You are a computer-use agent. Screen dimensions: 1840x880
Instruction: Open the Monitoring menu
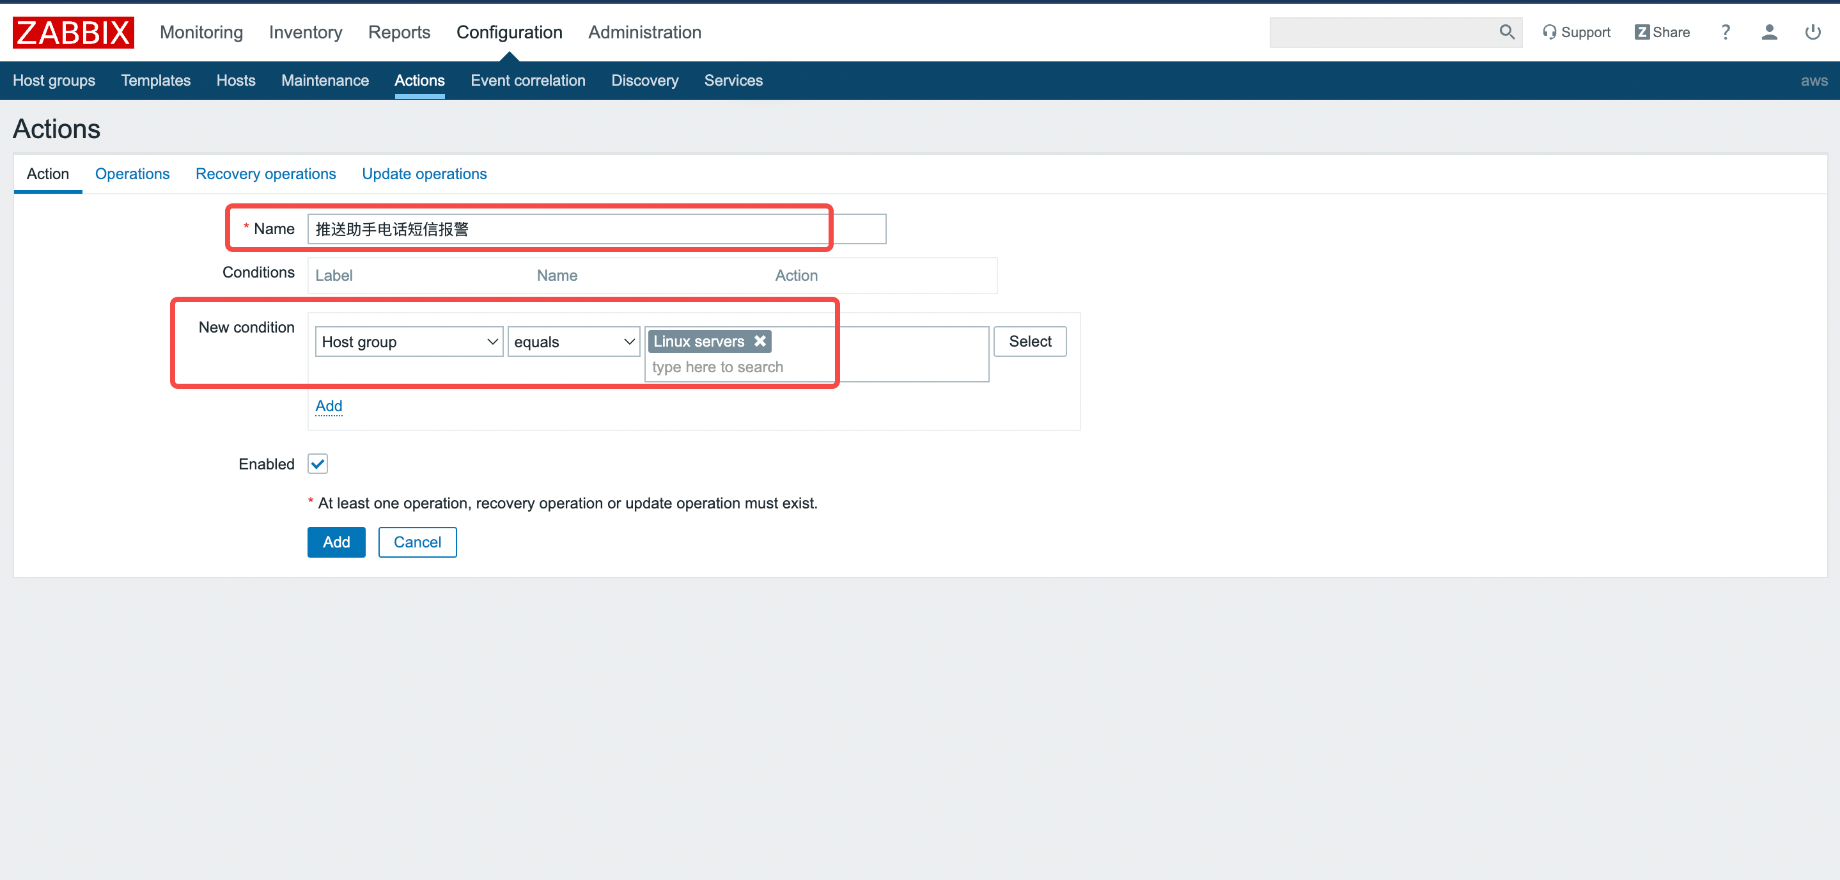(201, 32)
